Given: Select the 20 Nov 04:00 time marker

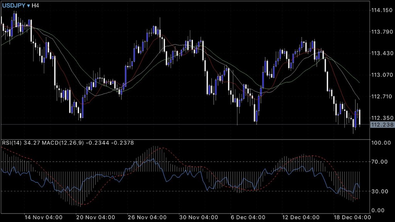Looking at the screenshot, I should pyautogui.click(x=96, y=217).
